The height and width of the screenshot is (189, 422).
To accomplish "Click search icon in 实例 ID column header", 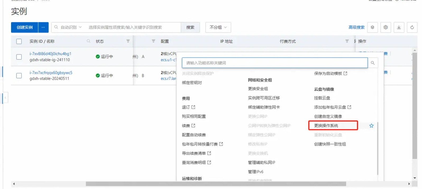I will tap(89, 41).
